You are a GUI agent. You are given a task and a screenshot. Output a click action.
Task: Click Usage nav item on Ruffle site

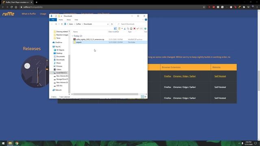coord(43,14)
